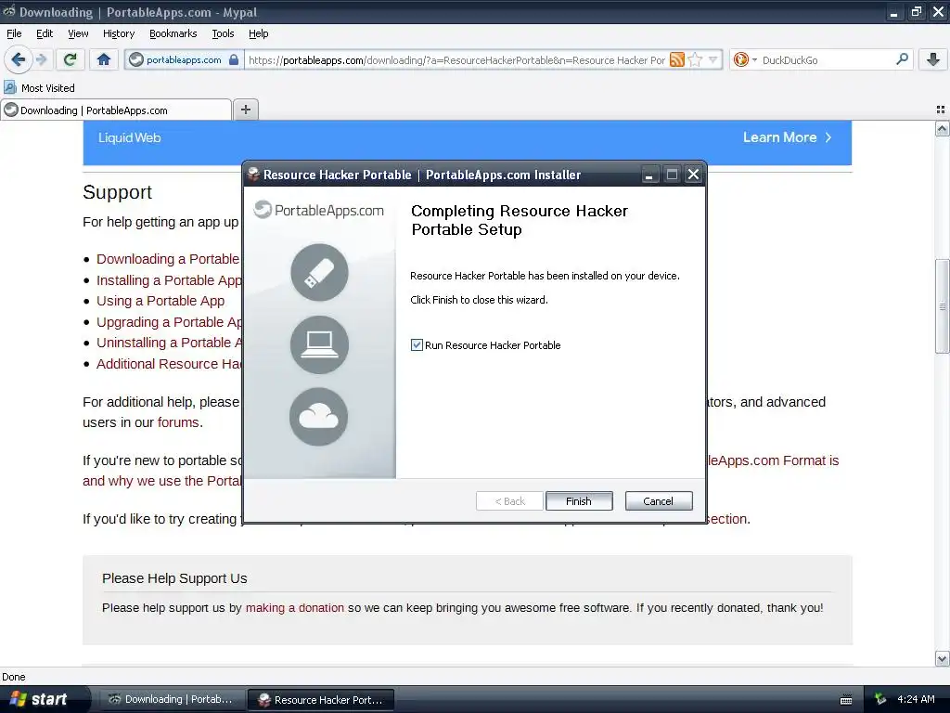Click the cloud icon in installer
This screenshot has height=713, width=950.
319,417
